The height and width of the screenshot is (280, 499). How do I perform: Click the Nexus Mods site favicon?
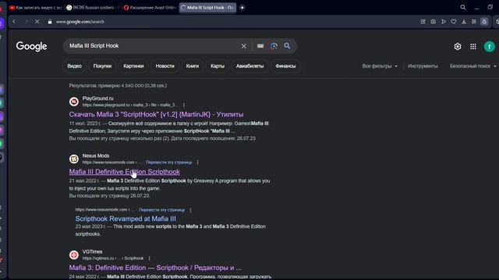74,159
